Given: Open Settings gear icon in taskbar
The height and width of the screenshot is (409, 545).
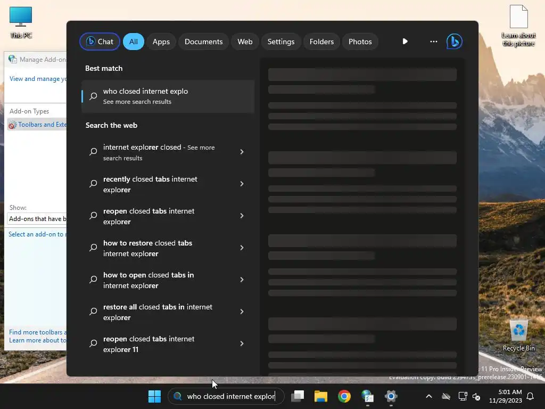Looking at the screenshot, I should 391,396.
